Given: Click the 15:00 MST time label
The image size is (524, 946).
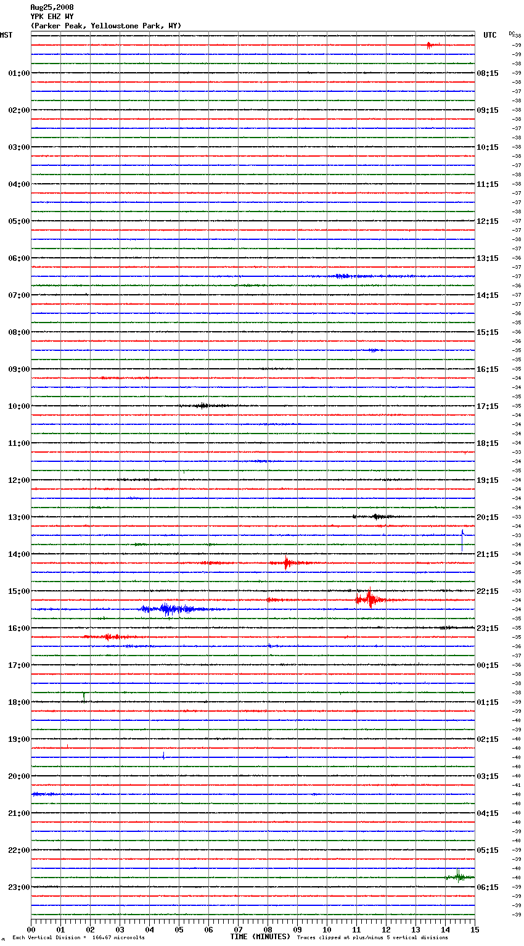Looking at the screenshot, I should point(19,591).
